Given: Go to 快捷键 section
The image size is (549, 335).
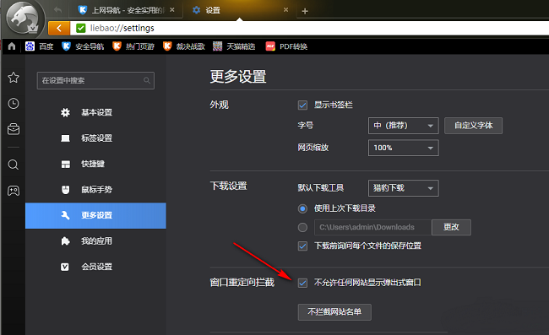Looking at the screenshot, I should pyautogui.click(x=95, y=164).
